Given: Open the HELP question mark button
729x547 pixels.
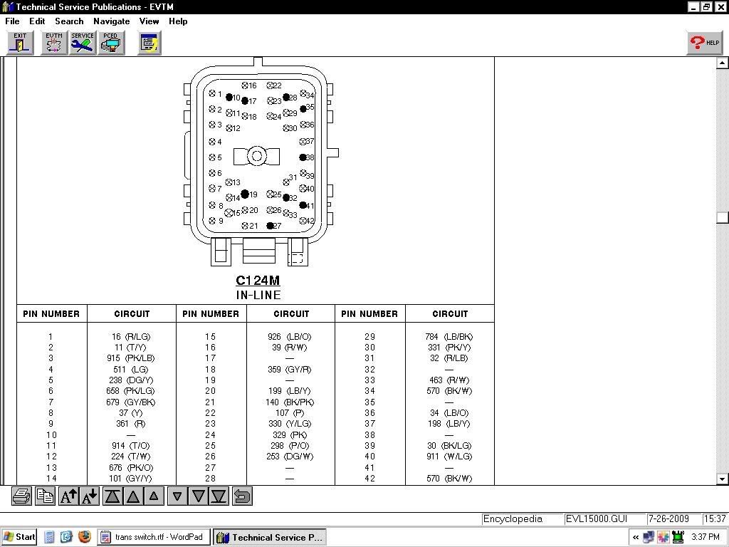Looking at the screenshot, I should pos(704,43).
